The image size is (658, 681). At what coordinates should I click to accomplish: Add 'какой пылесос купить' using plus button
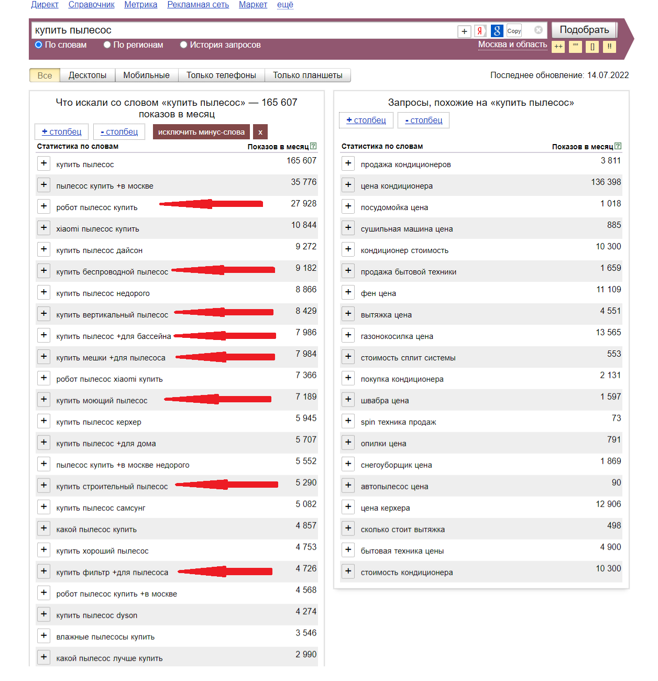(x=44, y=529)
